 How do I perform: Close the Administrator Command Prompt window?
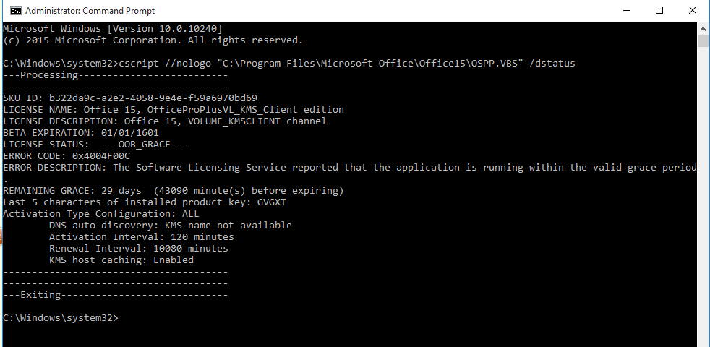[x=693, y=10]
